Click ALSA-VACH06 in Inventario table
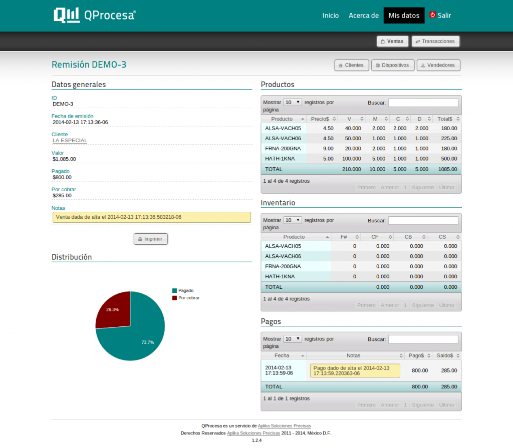The height and width of the screenshot is (448, 513). pyautogui.click(x=283, y=257)
